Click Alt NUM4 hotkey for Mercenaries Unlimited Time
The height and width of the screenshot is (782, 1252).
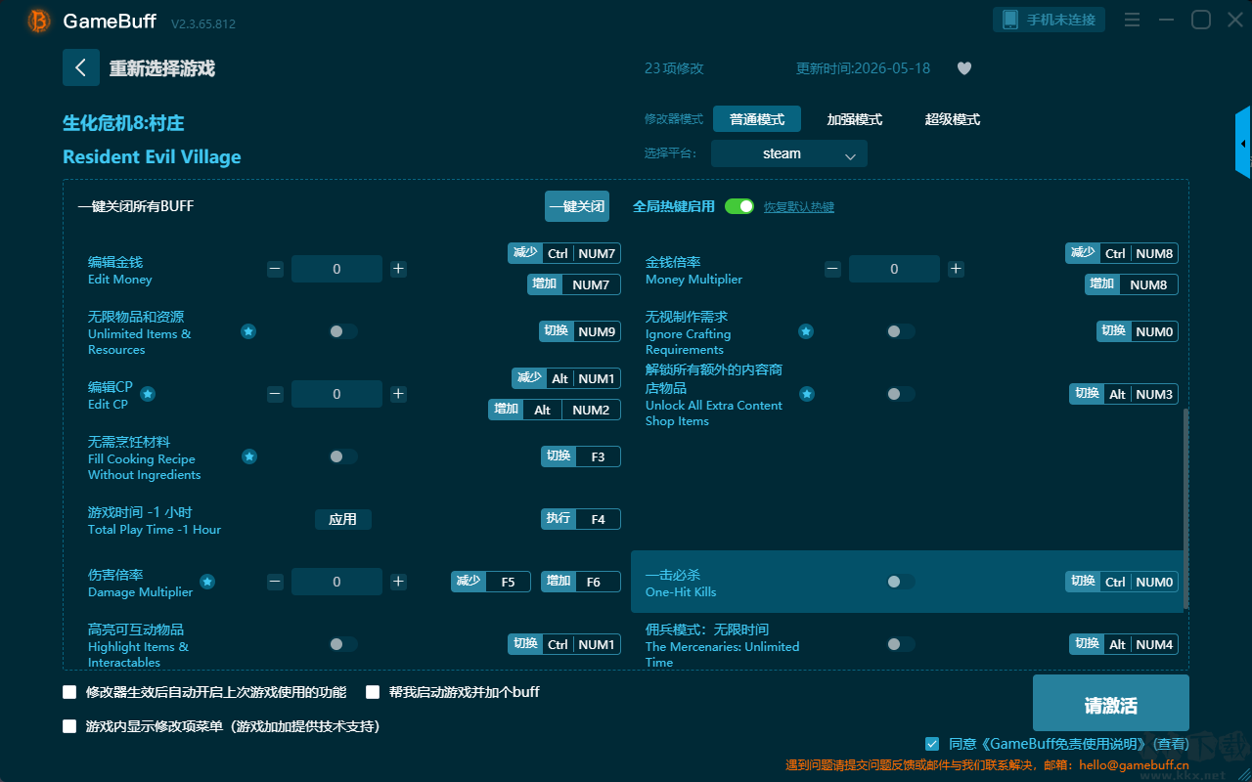tap(1124, 644)
